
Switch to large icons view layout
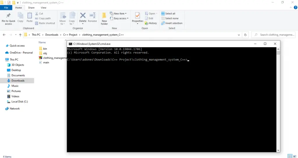point(295,156)
